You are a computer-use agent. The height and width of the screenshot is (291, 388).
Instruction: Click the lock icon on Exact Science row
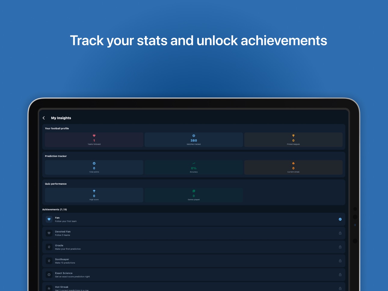[x=340, y=274]
